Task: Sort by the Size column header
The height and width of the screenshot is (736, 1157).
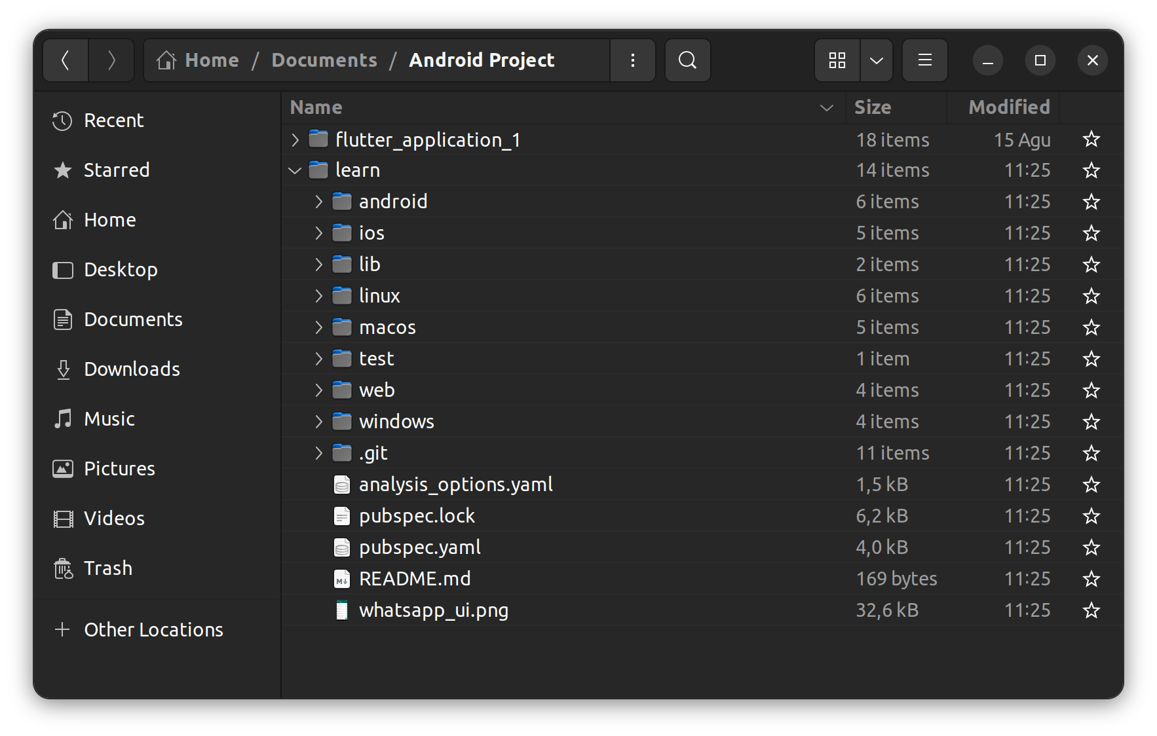Action: click(x=896, y=107)
